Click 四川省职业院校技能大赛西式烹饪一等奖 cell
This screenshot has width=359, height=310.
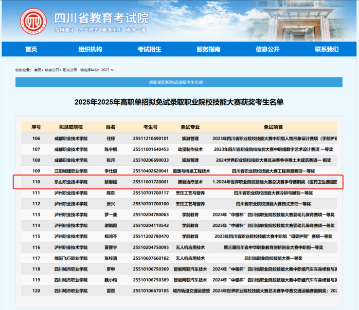click(x=274, y=204)
